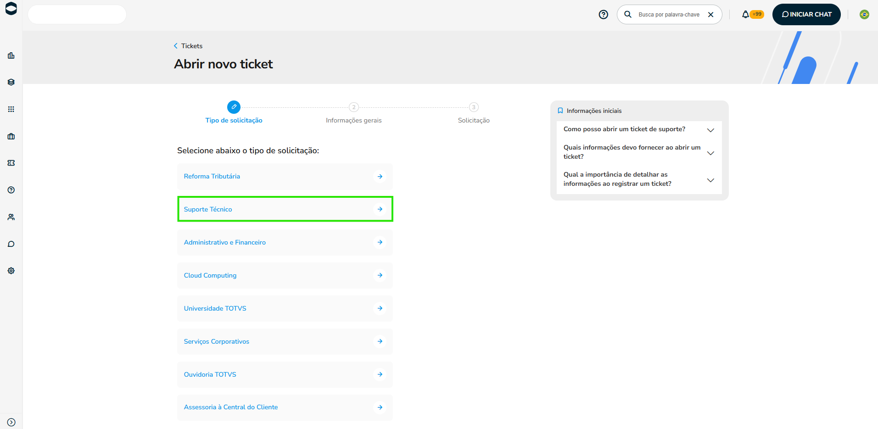Go back to Tickets
The height and width of the screenshot is (429, 878).
click(188, 46)
